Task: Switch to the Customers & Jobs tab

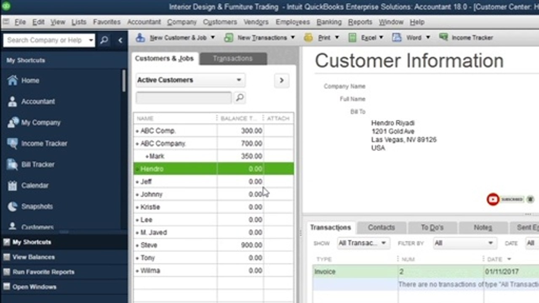Action: tap(164, 58)
